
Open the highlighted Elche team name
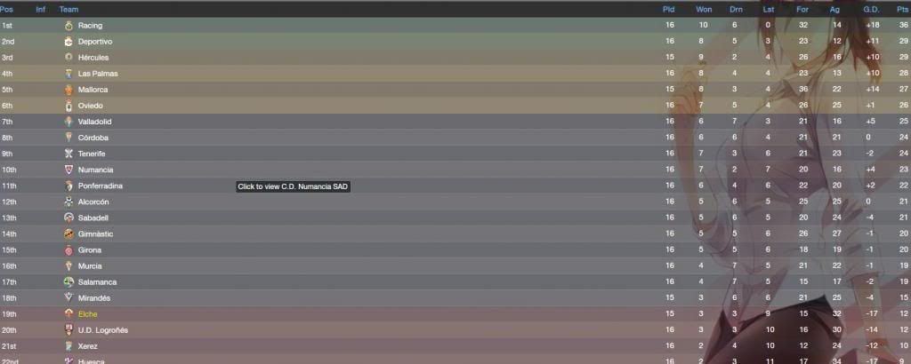pos(88,314)
